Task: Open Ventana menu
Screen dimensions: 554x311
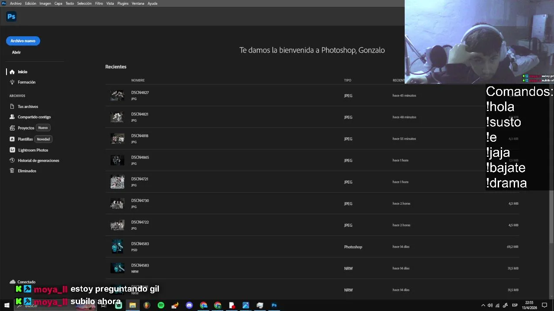Action: [138, 3]
